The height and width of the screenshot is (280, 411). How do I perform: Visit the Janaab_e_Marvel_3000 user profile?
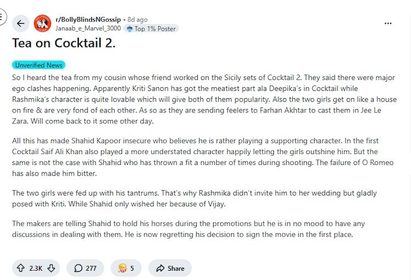coord(88,28)
